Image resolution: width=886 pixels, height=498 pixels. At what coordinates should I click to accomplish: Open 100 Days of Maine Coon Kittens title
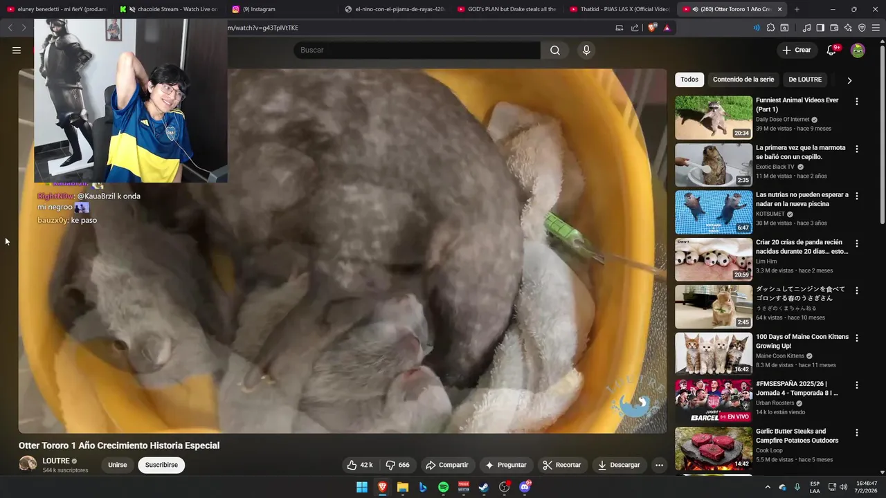point(802,341)
